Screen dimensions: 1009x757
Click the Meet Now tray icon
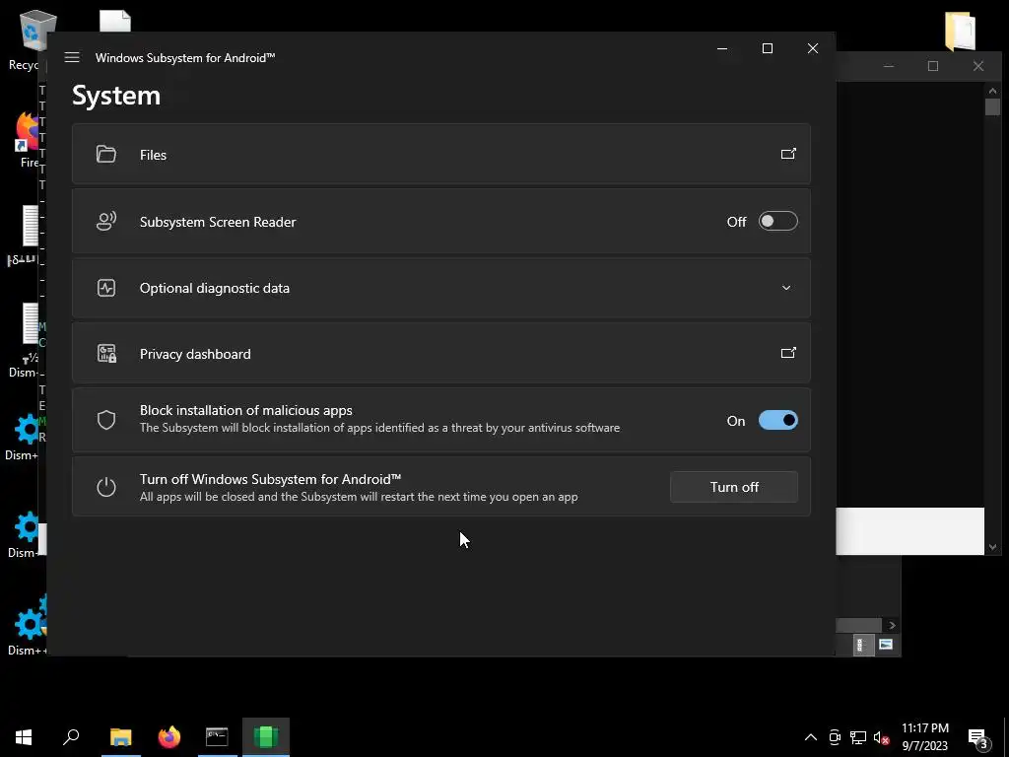835,737
